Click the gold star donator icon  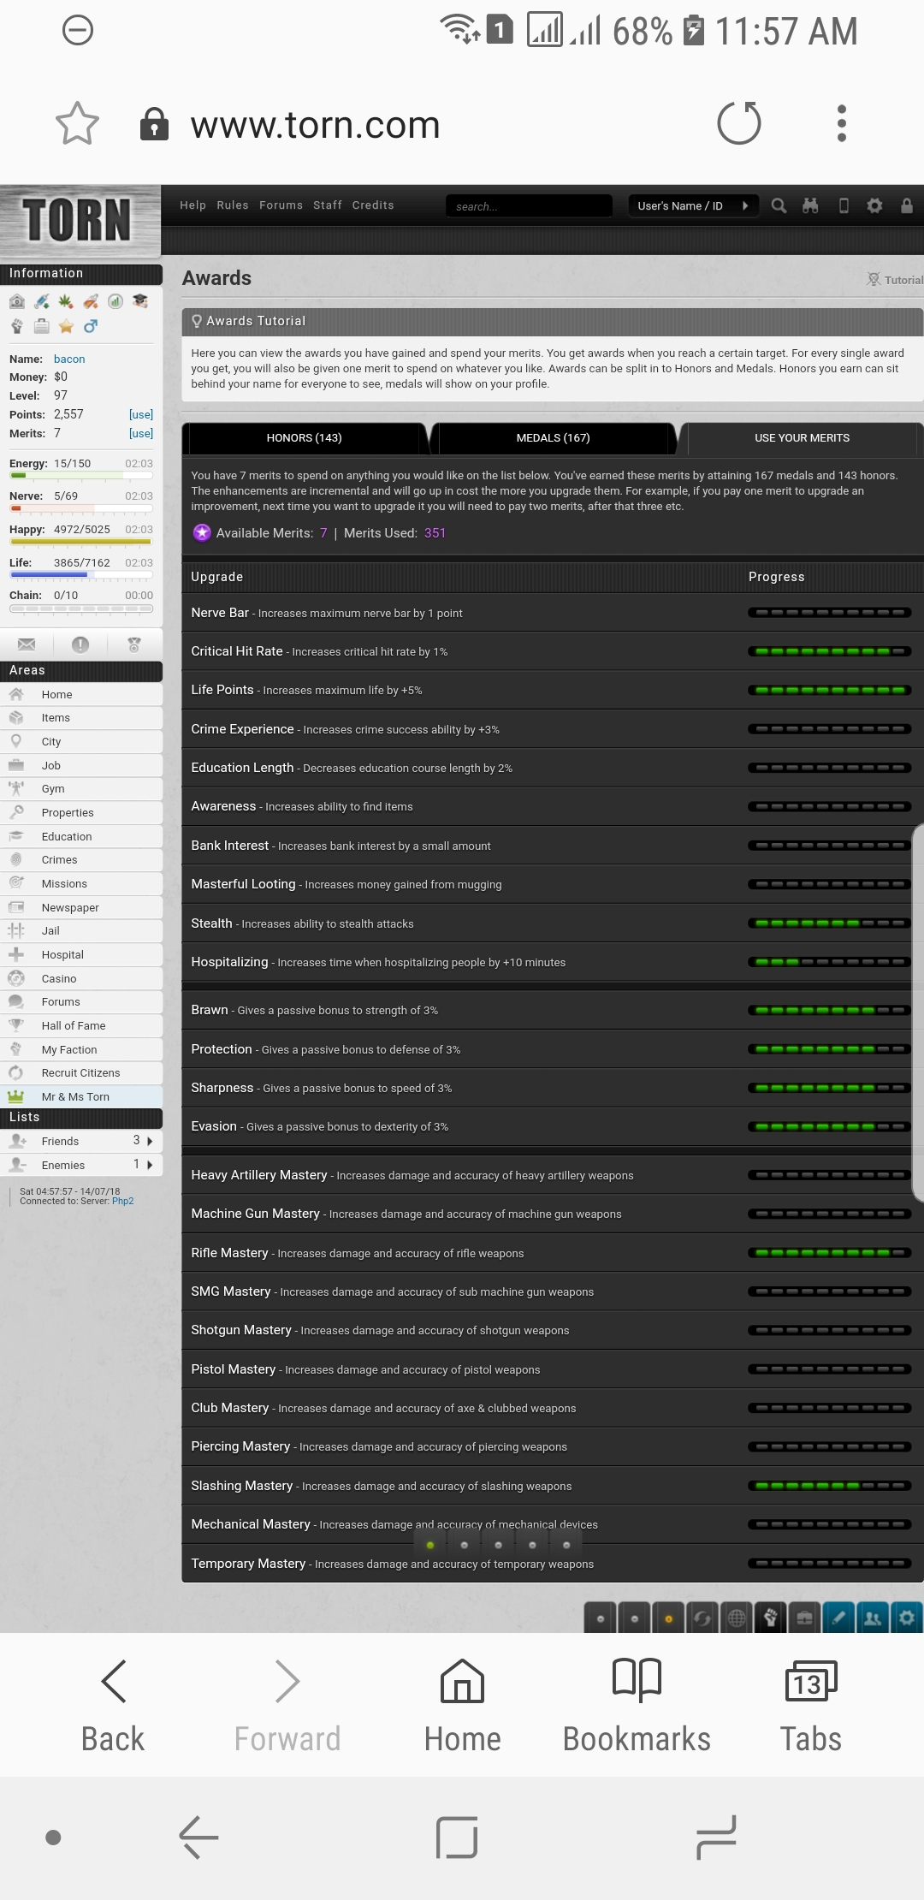click(x=66, y=326)
